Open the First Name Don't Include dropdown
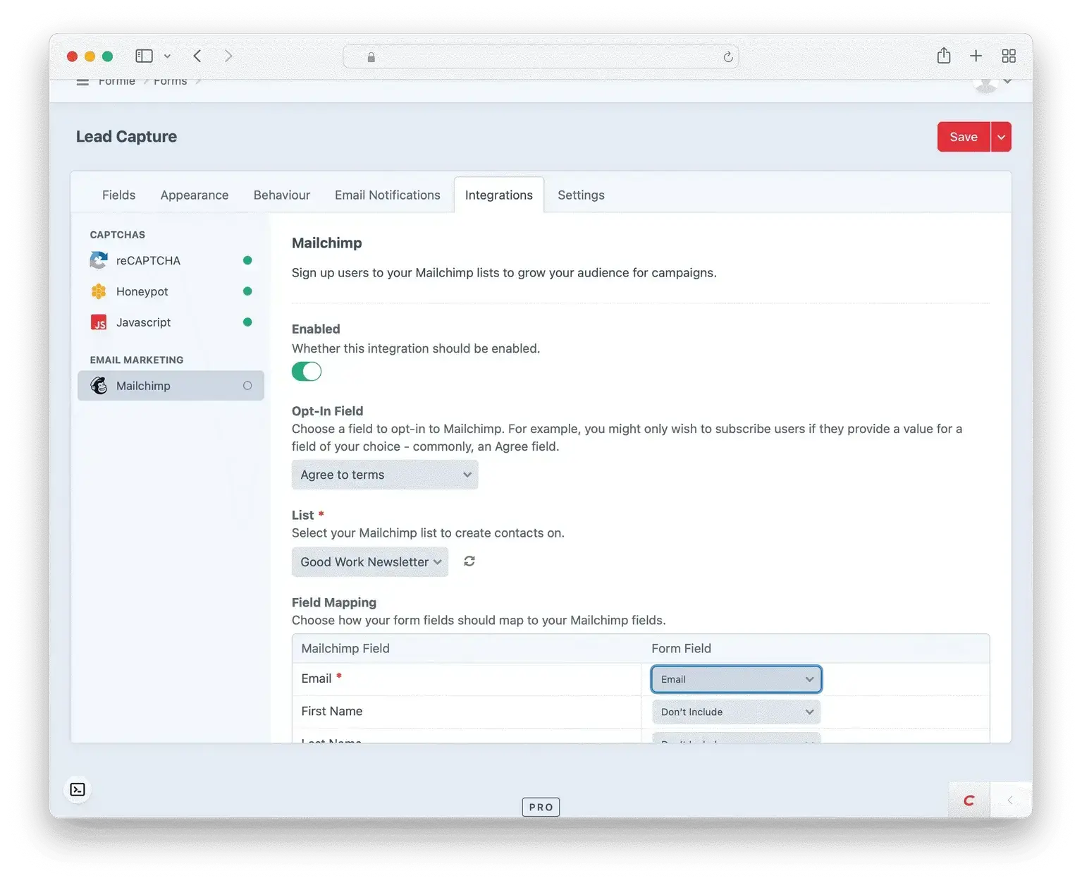This screenshot has height=883, width=1082. (735, 712)
